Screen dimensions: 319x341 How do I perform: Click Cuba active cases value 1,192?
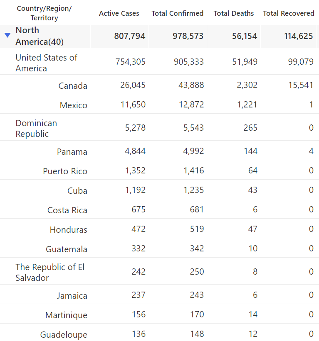136,190
